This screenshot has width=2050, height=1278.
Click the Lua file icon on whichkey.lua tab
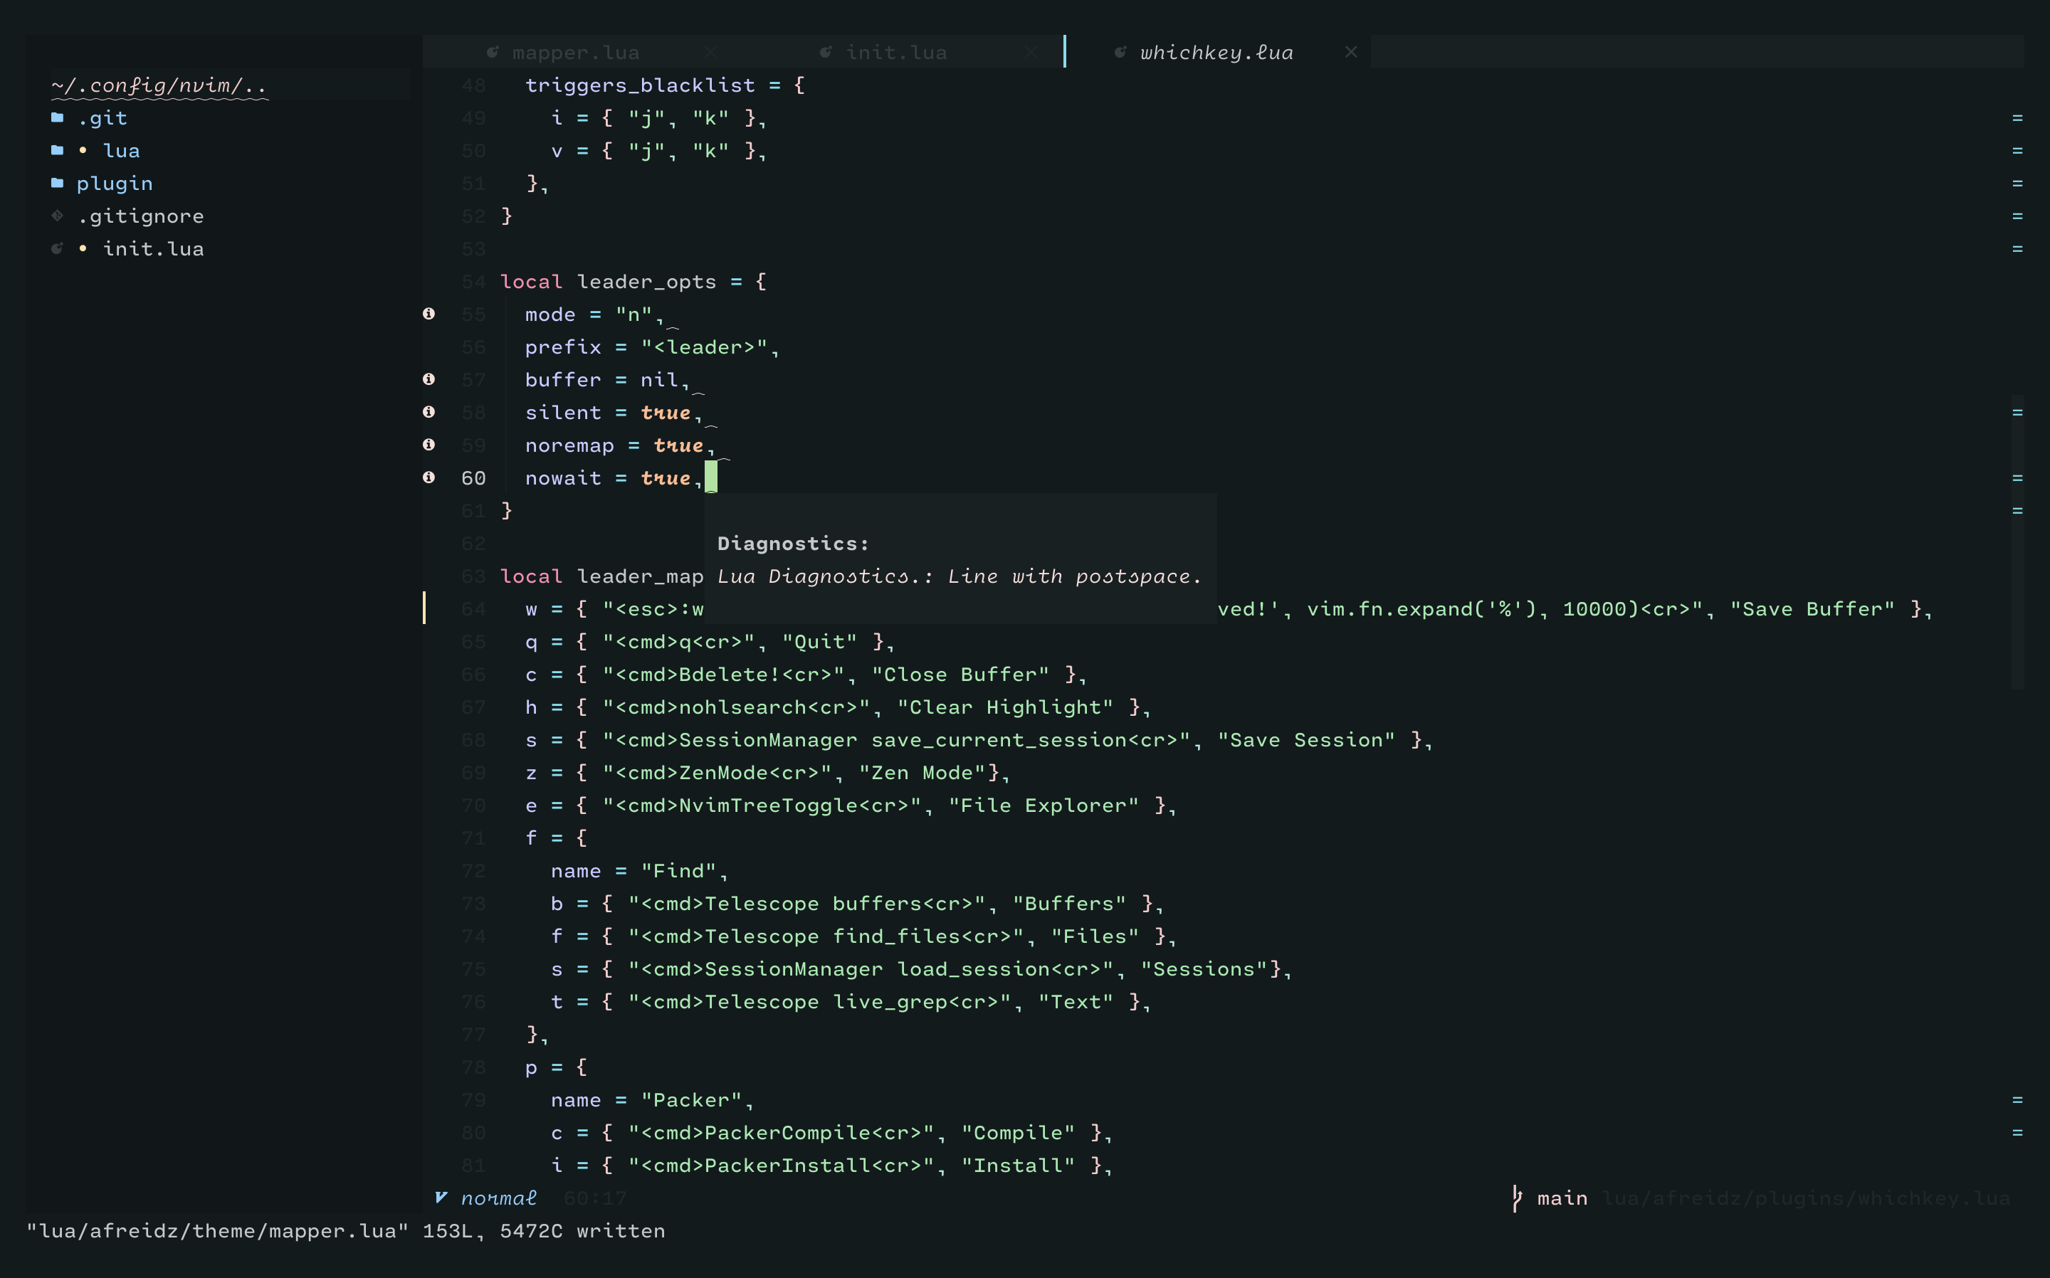1120,53
